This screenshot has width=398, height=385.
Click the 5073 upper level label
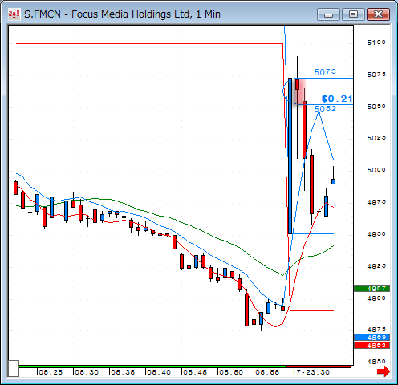click(325, 72)
